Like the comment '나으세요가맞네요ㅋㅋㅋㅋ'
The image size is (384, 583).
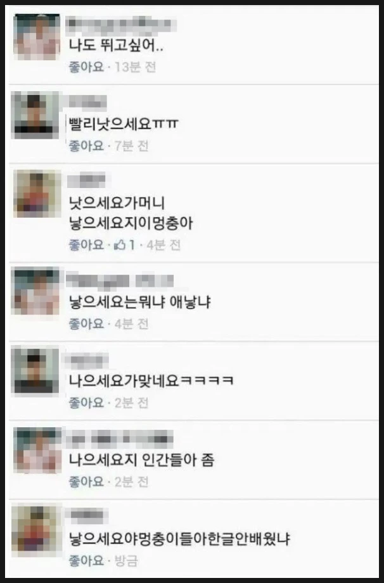point(86,403)
